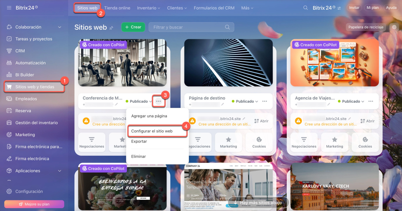Screen dimensions: 402x211
Task: Open Reserva in the sidebar
Action: 23,111
